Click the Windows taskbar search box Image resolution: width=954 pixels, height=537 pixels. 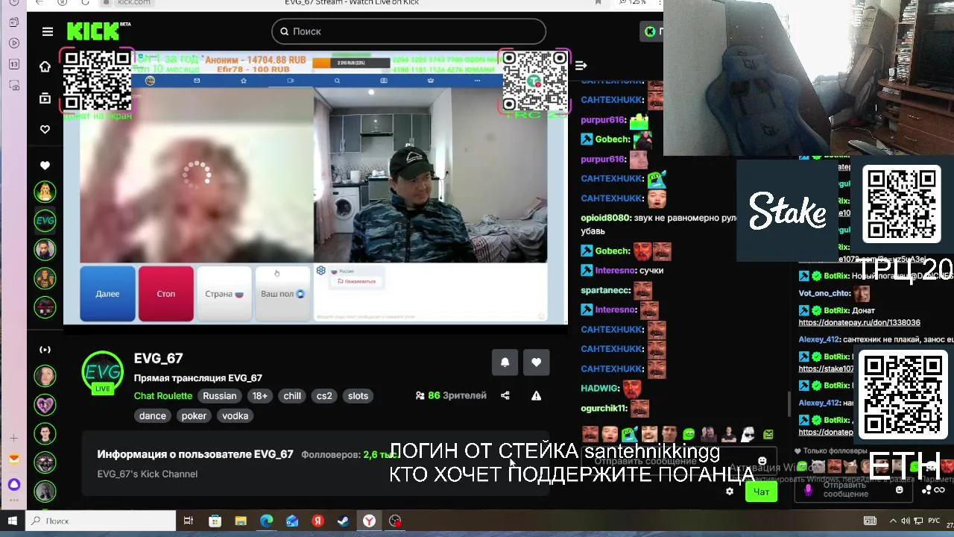101,521
